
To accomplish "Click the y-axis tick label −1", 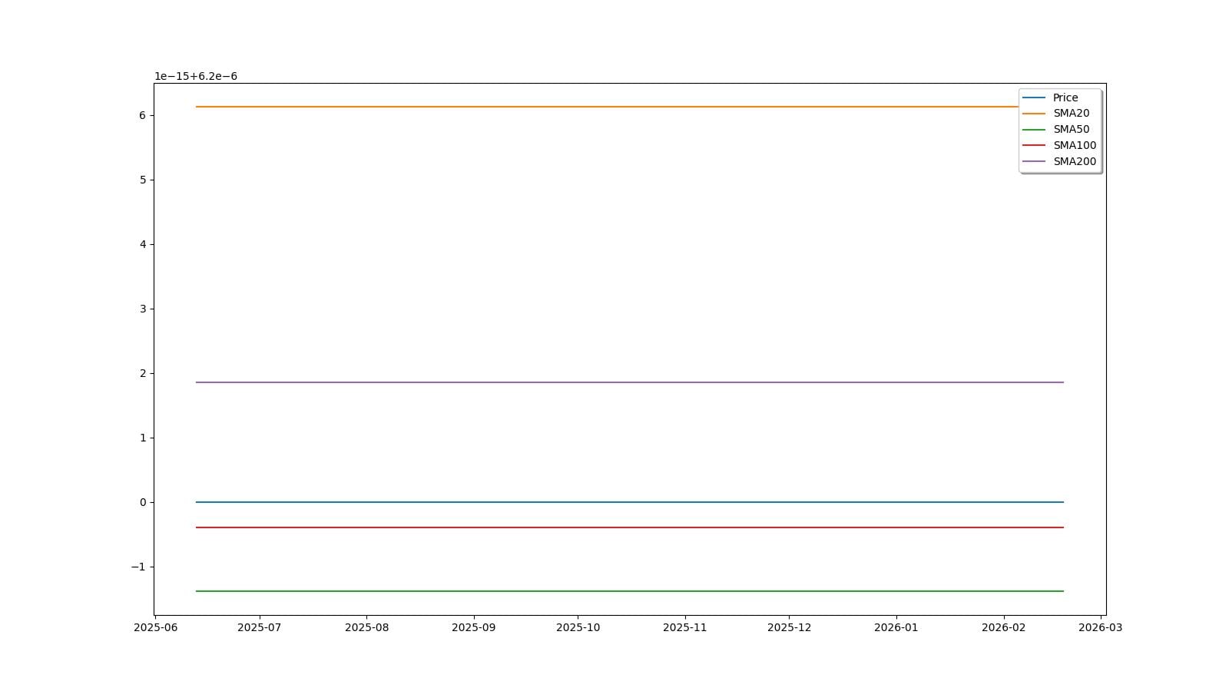I will click(138, 567).
